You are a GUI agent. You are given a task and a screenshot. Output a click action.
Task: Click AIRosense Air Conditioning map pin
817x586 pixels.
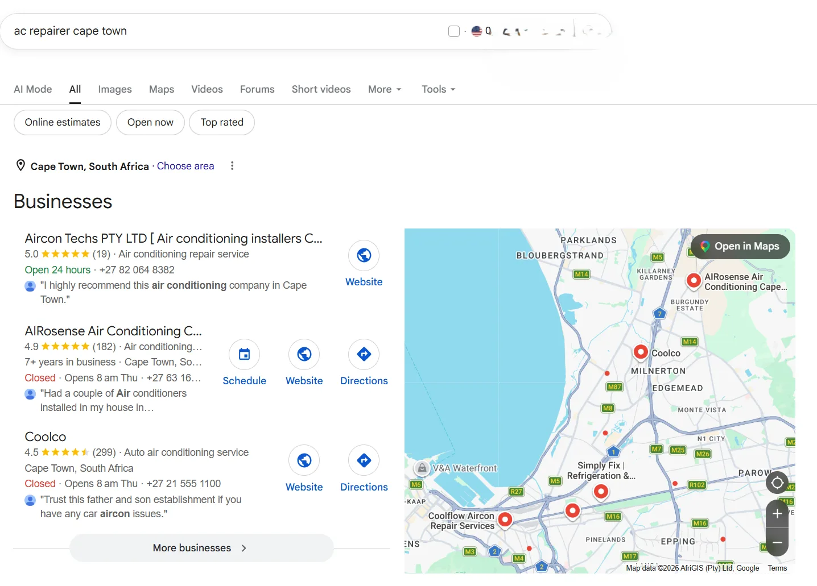point(694,280)
